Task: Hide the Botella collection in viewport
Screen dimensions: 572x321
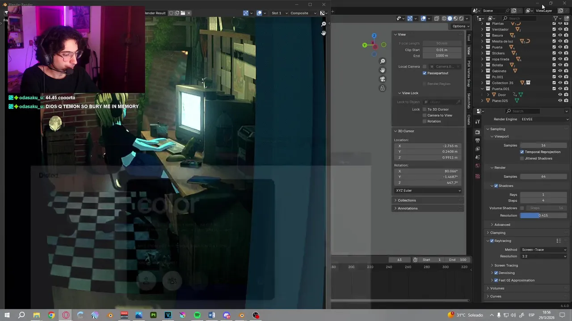Action: click(x=560, y=65)
